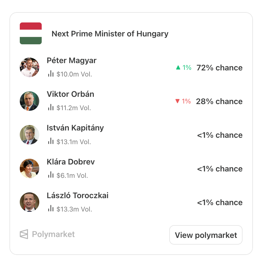The image size is (266, 264).
Task: Click volume bar icon next to $10.0m Vol.
Action: 51,74
